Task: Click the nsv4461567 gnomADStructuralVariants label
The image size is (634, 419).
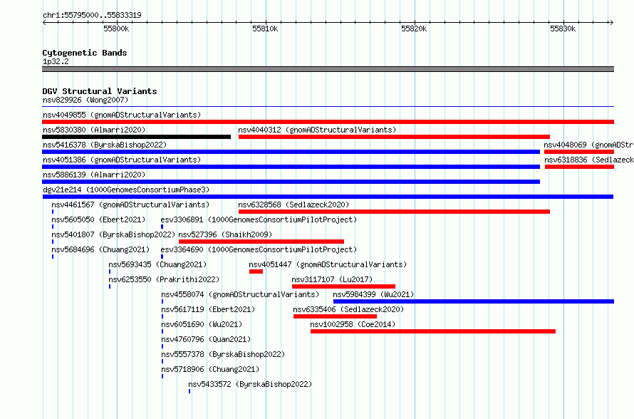Action: (130, 205)
